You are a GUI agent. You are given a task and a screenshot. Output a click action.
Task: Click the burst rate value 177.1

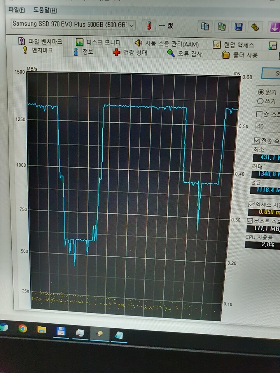coord(263,228)
